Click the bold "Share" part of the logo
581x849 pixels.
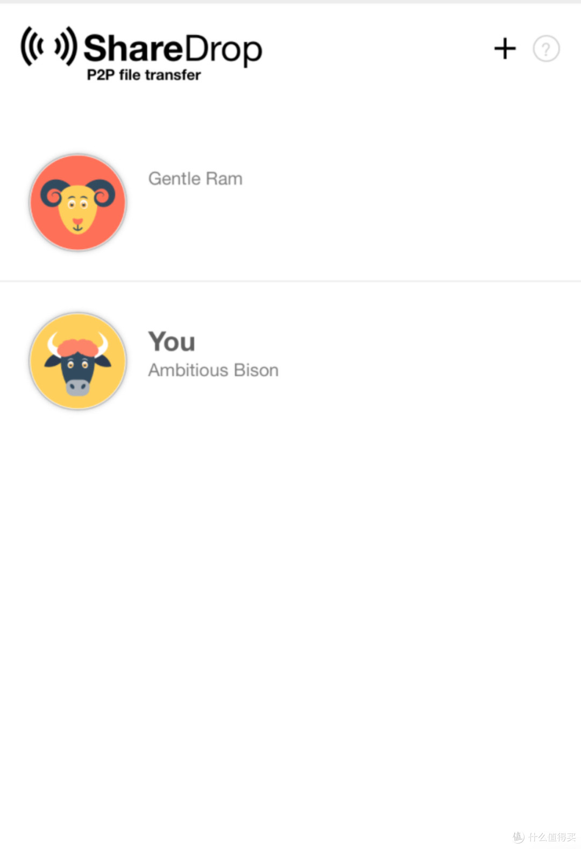pyautogui.click(x=133, y=48)
